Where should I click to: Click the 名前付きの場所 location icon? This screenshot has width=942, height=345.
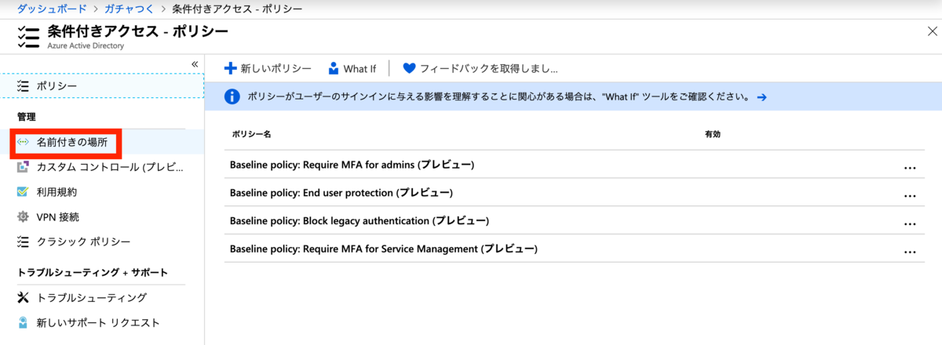tap(23, 143)
